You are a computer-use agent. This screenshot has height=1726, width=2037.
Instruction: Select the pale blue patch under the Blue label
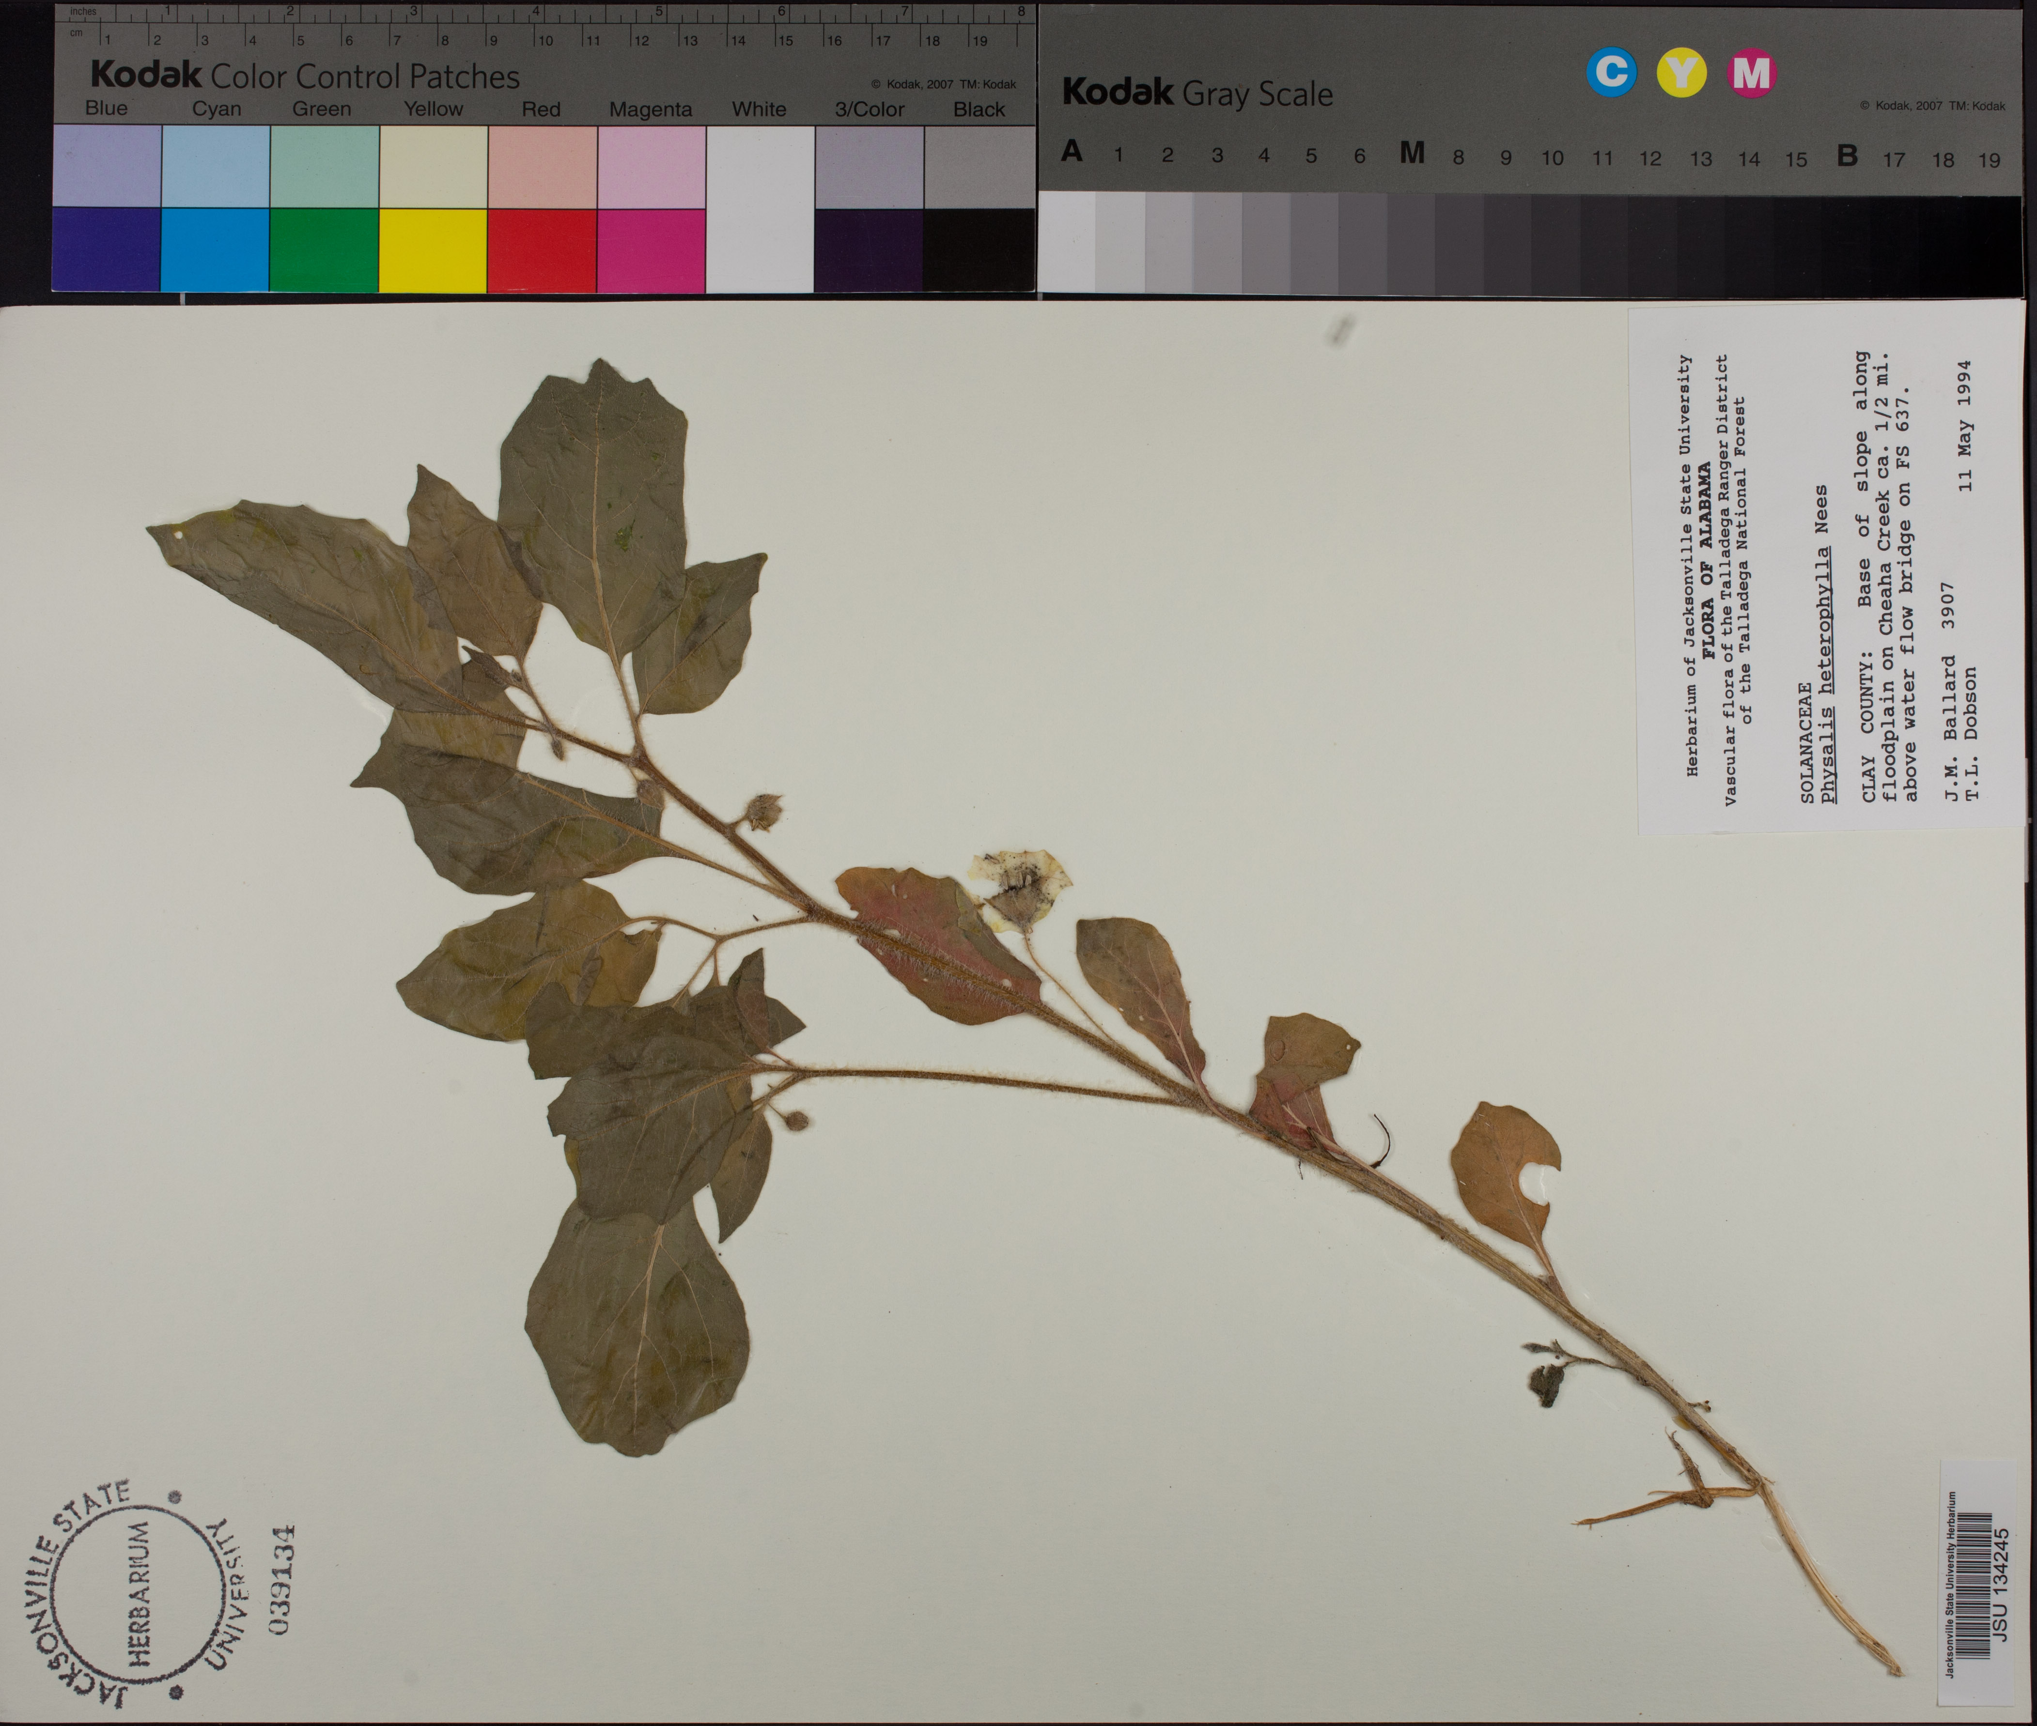107,166
